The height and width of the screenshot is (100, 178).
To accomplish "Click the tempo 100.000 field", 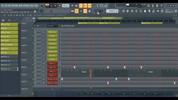I will [x=66, y=6].
